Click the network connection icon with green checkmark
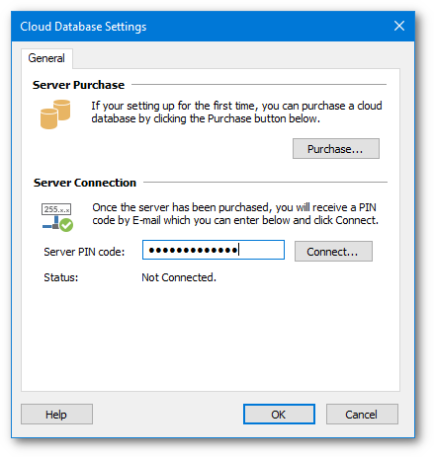The height and width of the screenshot is (457, 434). [x=57, y=217]
